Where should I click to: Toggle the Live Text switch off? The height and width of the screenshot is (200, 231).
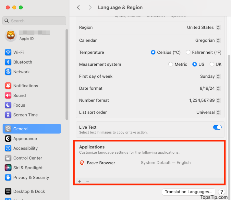pos(217,127)
